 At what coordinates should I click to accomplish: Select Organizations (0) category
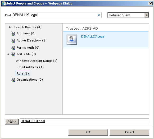click(30, 80)
